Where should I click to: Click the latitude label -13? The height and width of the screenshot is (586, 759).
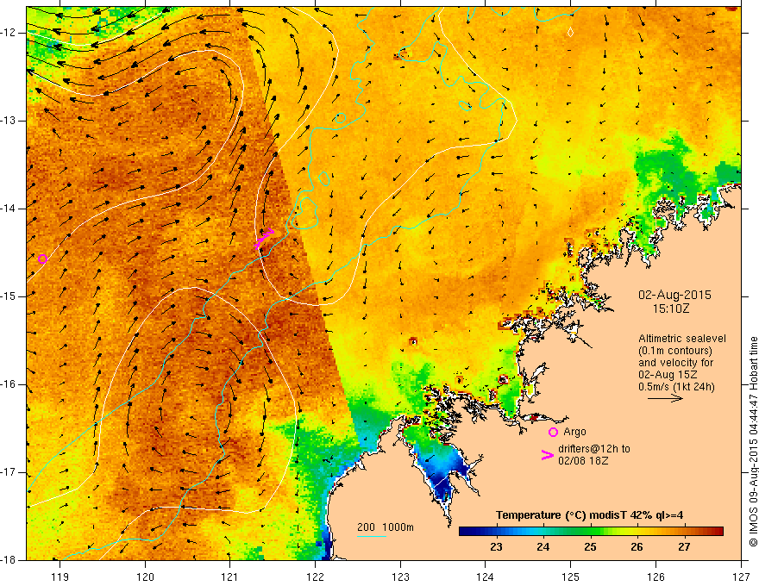pyautogui.click(x=9, y=121)
